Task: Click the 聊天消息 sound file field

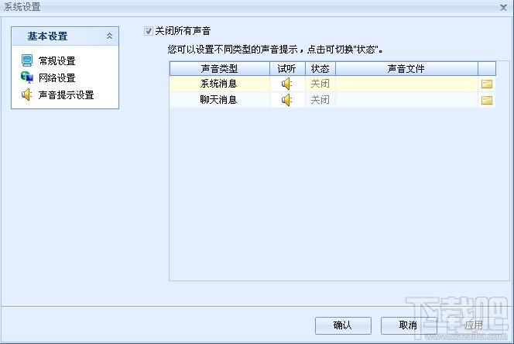Action: pyautogui.click(x=406, y=100)
